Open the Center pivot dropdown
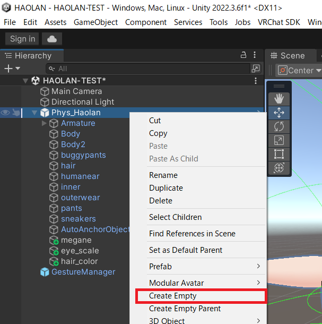Image resolution: width=322 pixels, height=324 pixels. tap(319, 71)
